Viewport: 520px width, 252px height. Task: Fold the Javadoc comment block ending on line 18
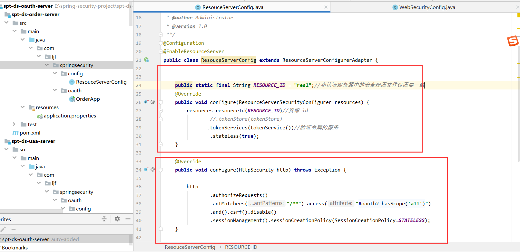pos(161,34)
